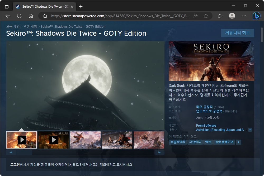Click the address bar URL

click(120, 16)
